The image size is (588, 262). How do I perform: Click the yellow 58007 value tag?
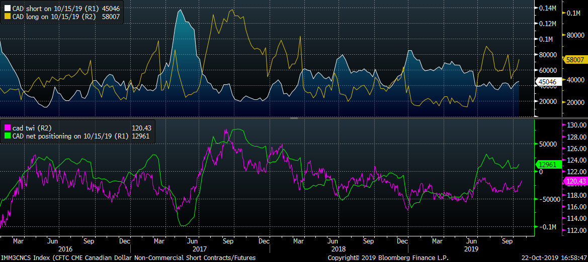click(574, 60)
